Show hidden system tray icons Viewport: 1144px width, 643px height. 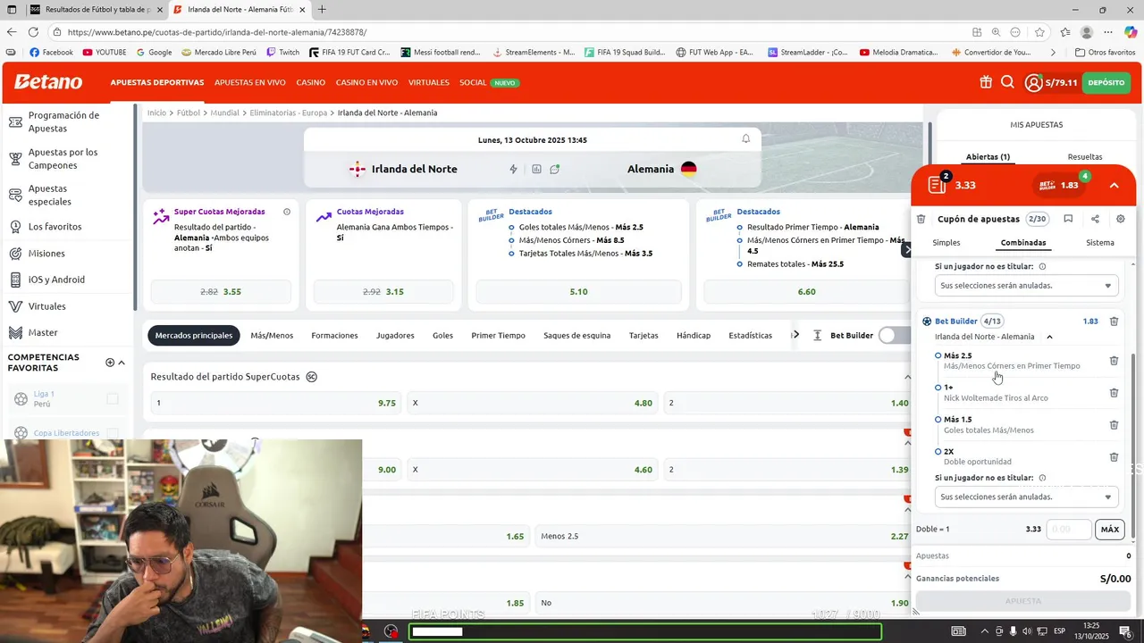985,631
